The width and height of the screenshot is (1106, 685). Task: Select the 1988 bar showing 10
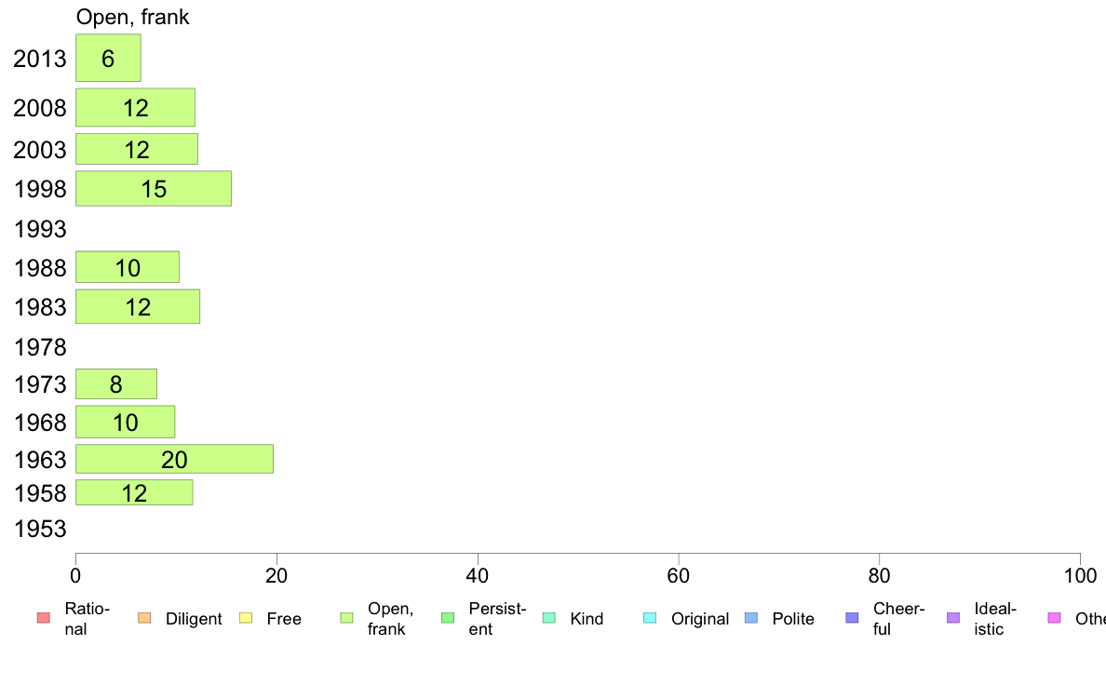pyautogui.click(x=127, y=267)
